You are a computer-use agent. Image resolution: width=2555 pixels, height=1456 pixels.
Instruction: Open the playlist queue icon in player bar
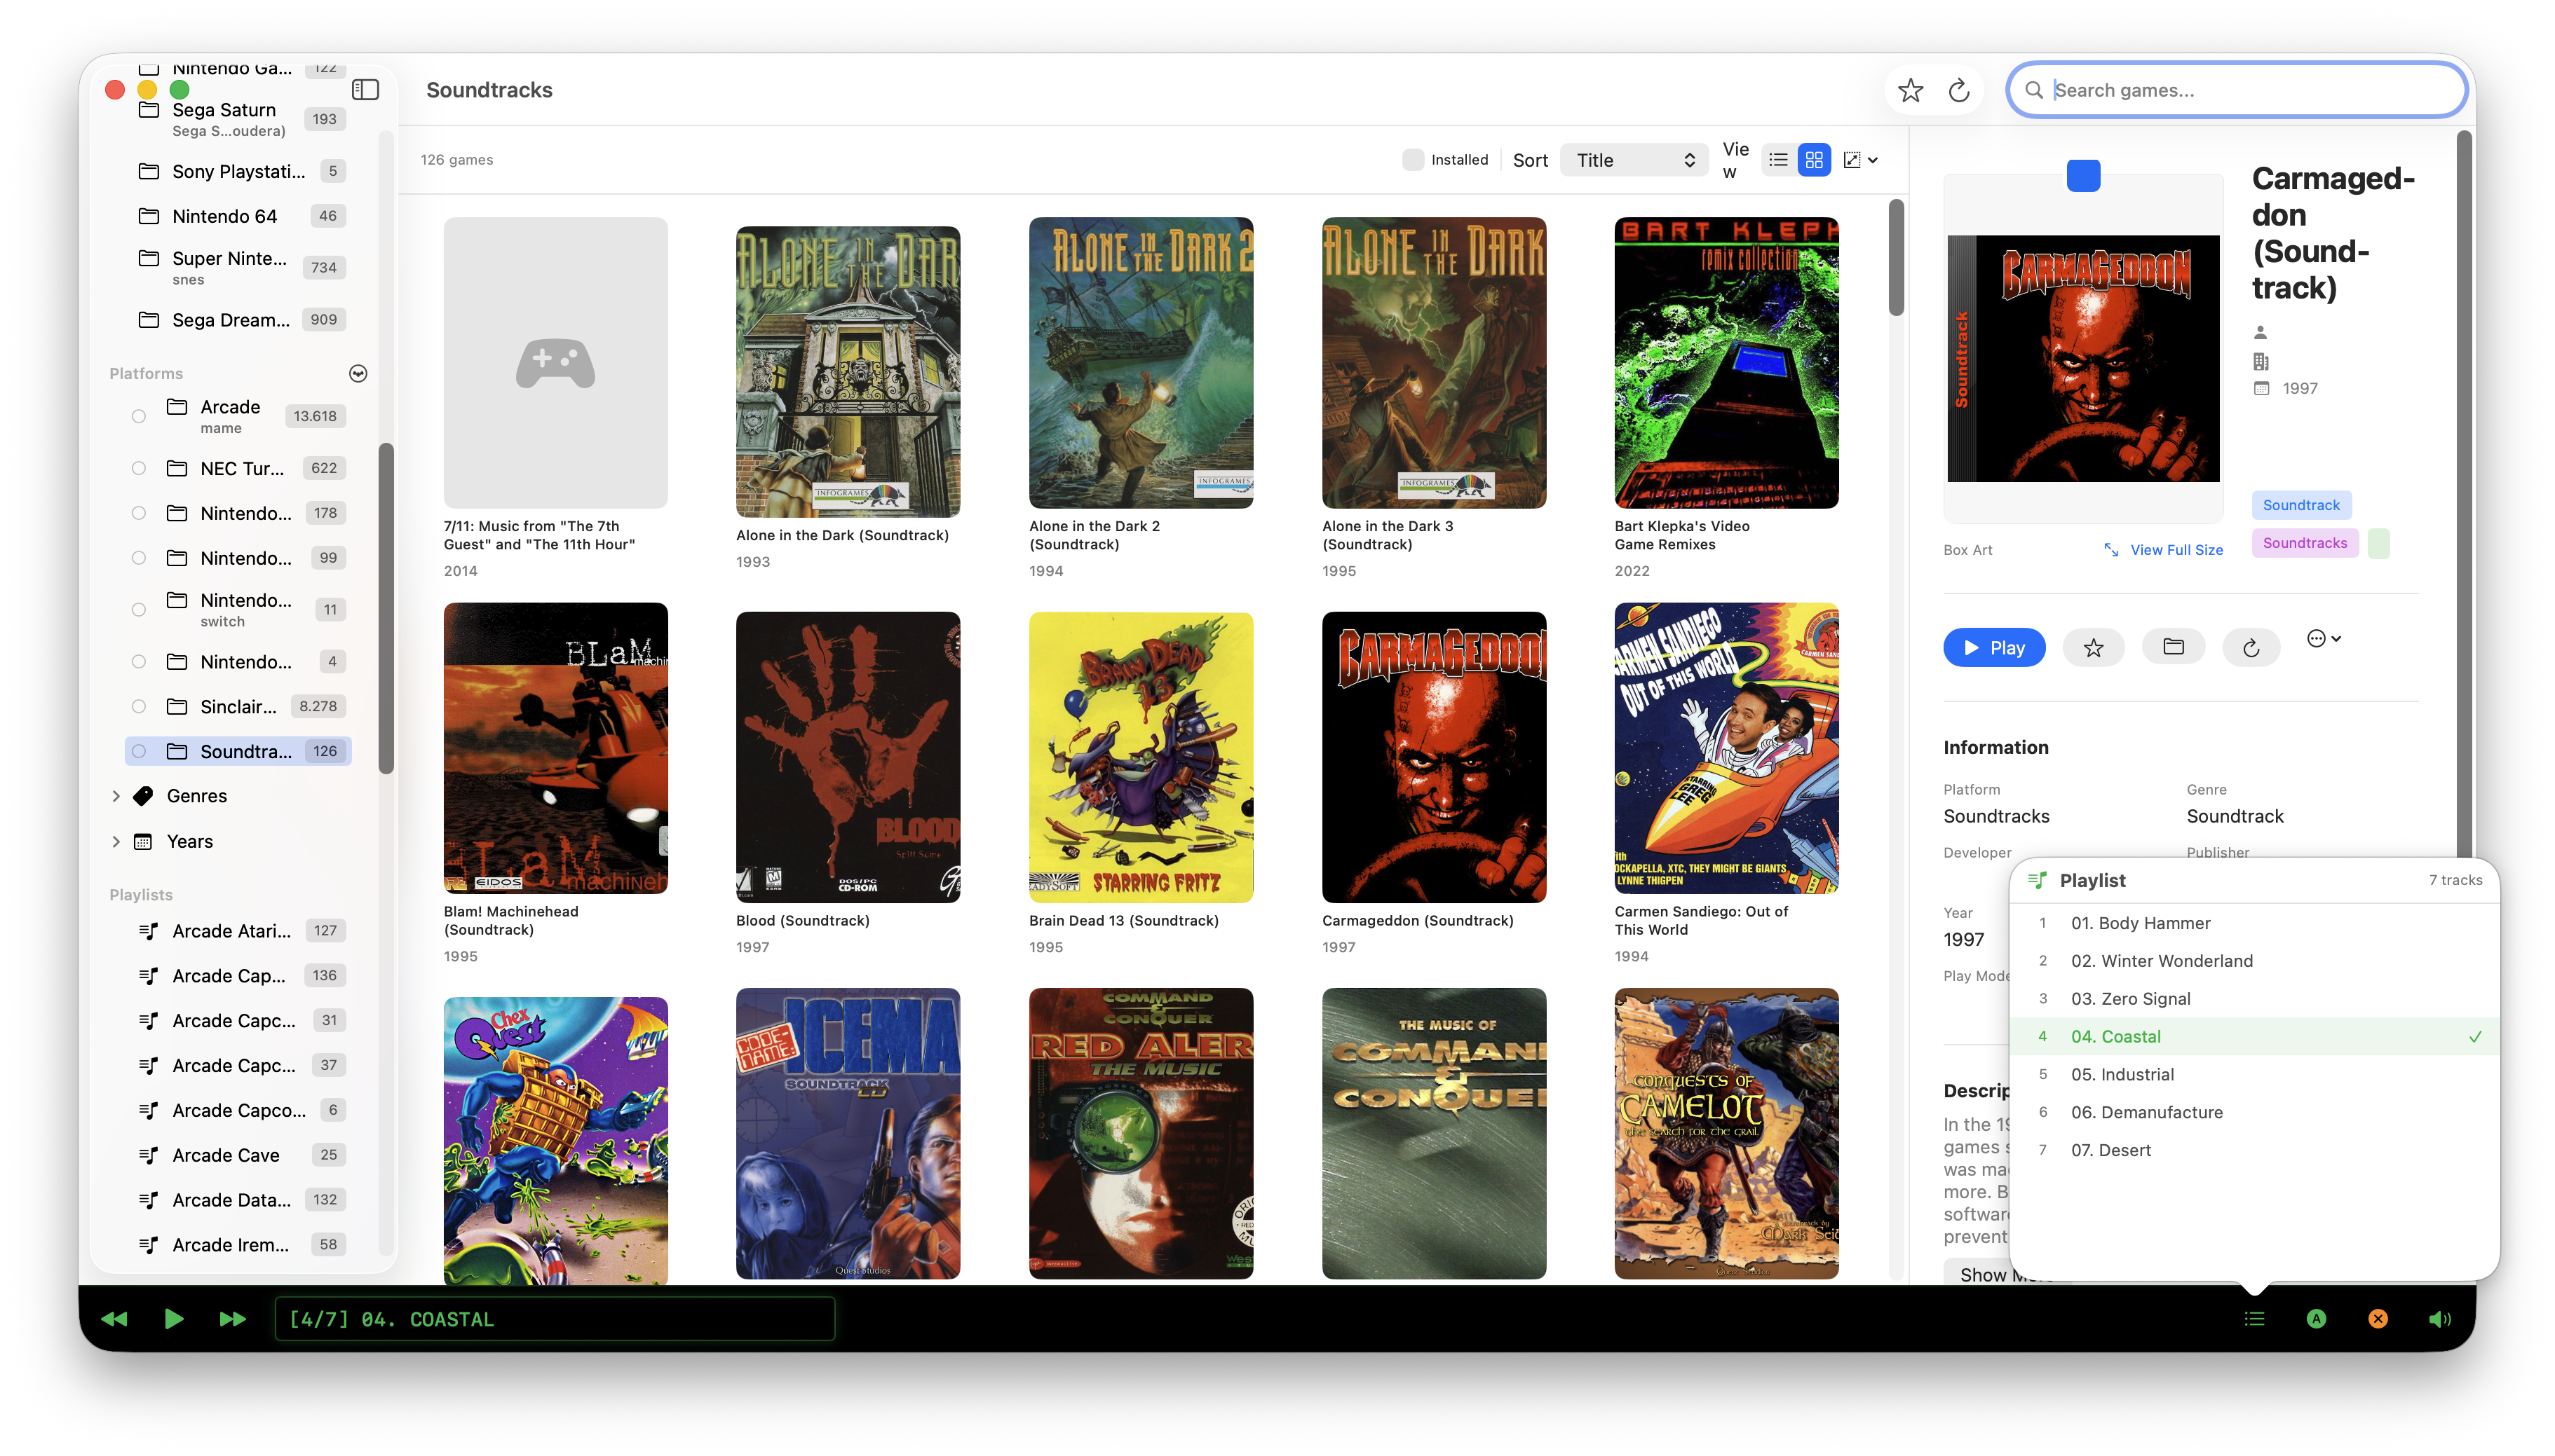coord(2254,1318)
